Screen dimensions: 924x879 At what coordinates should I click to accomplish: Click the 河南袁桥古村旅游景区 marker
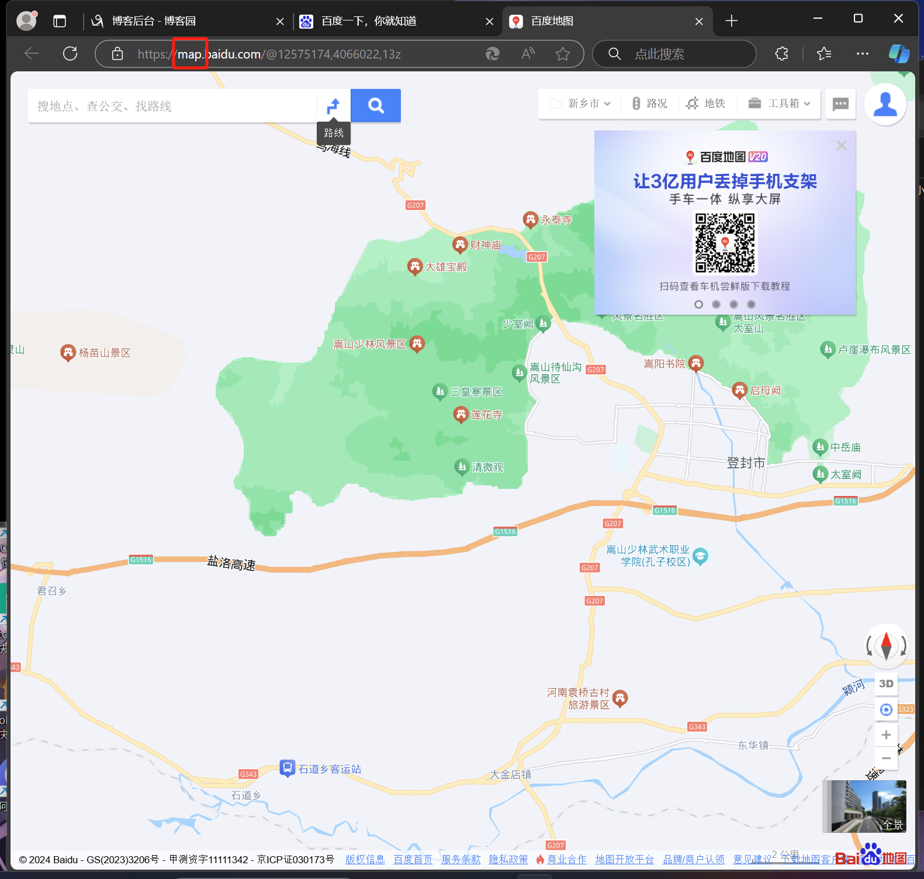pyautogui.click(x=620, y=698)
